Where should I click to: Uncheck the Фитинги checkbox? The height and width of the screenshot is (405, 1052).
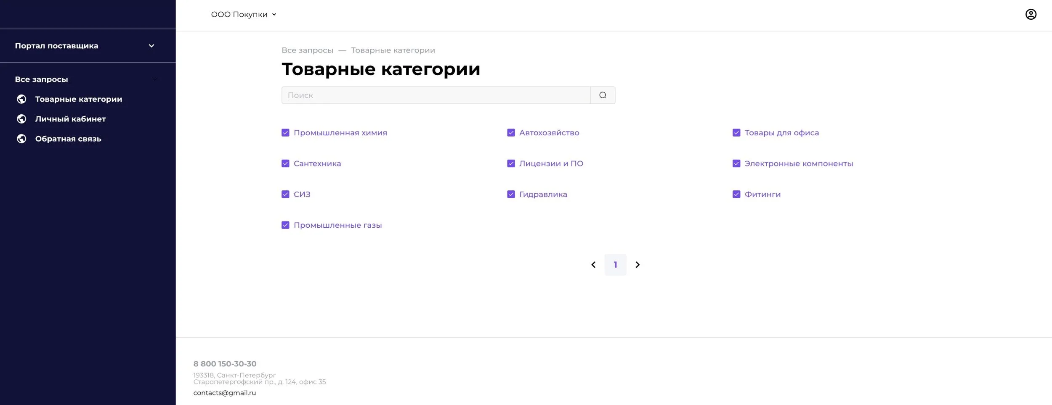point(736,194)
